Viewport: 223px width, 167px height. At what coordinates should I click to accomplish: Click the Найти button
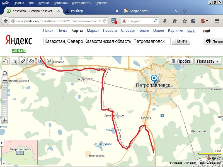pyautogui.click(x=181, y=41)
